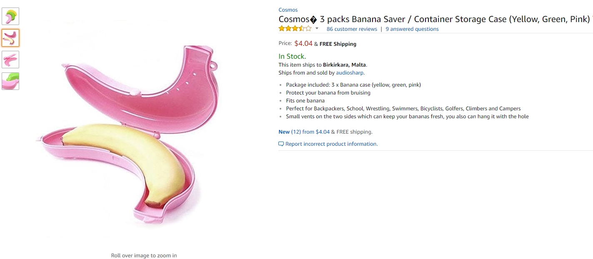Click the Roll over image to zoom caption

144,256
